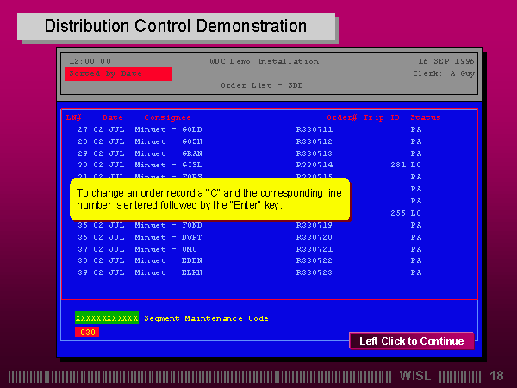Click the Sorted by Date red banner
This screenshot has height=388, width=517.
118,74
